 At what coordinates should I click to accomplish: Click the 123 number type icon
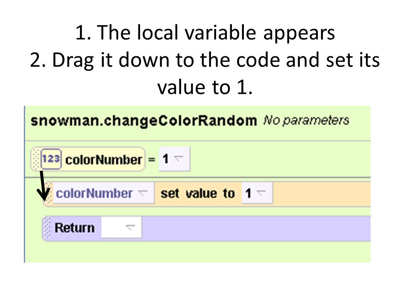tap(51, 159)
